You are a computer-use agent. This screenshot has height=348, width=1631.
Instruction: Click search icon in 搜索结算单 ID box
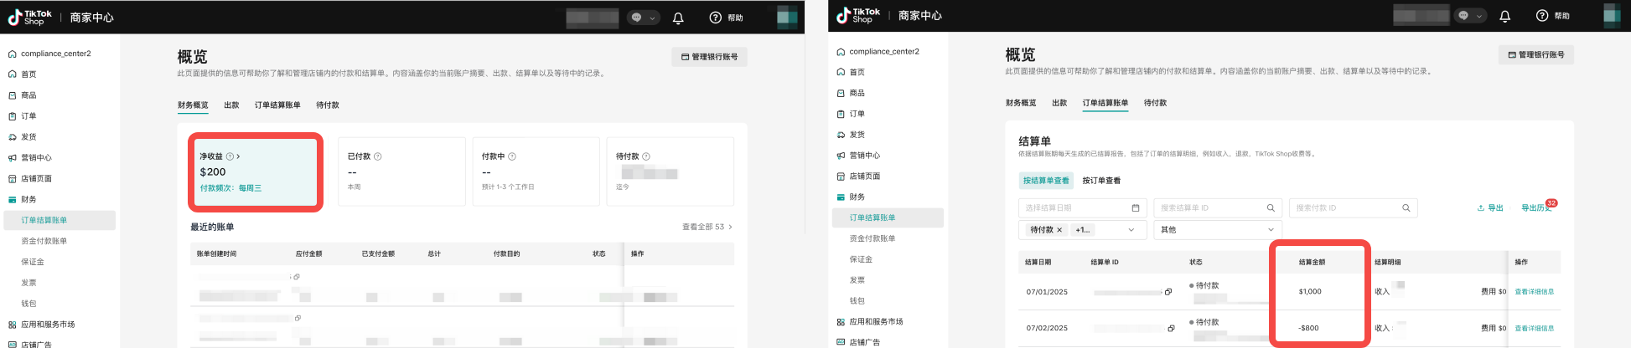click(x=1271, y=208)
